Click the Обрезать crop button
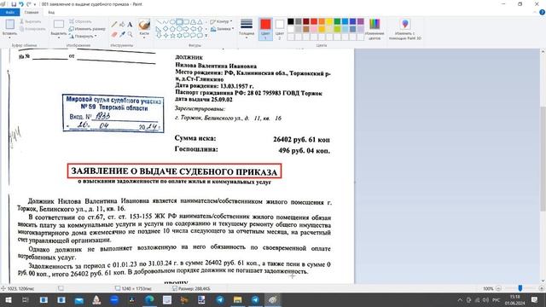This screenshot has width=546, height=307. point(80,21)
